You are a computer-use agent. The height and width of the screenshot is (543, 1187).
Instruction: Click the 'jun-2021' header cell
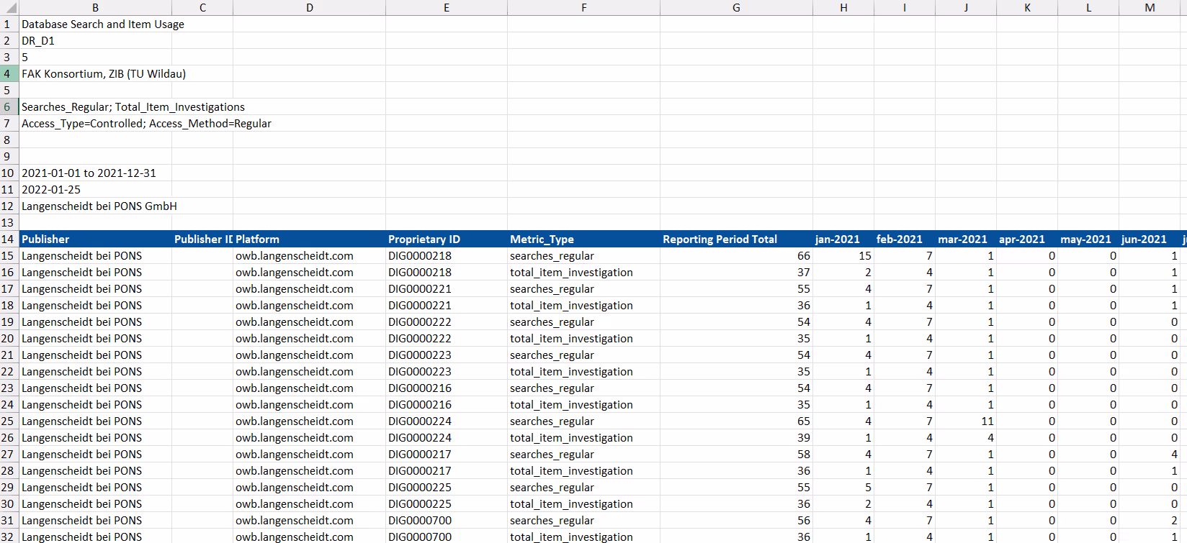tap(1150, 239)
